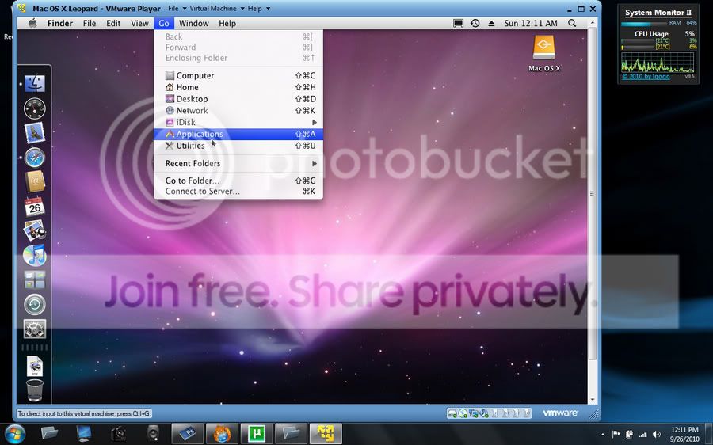This screenshot has width=713, height=445.
Task: Open the speaker app in taskbar
Action: [153, 434]
